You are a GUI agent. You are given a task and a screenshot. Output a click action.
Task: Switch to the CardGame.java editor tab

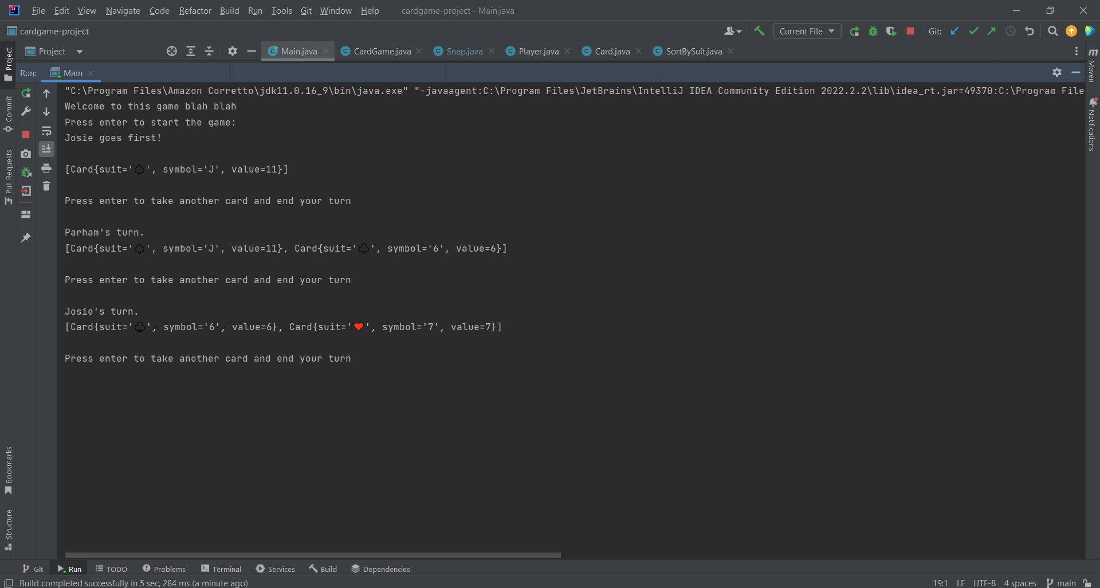tap(382, 51)
